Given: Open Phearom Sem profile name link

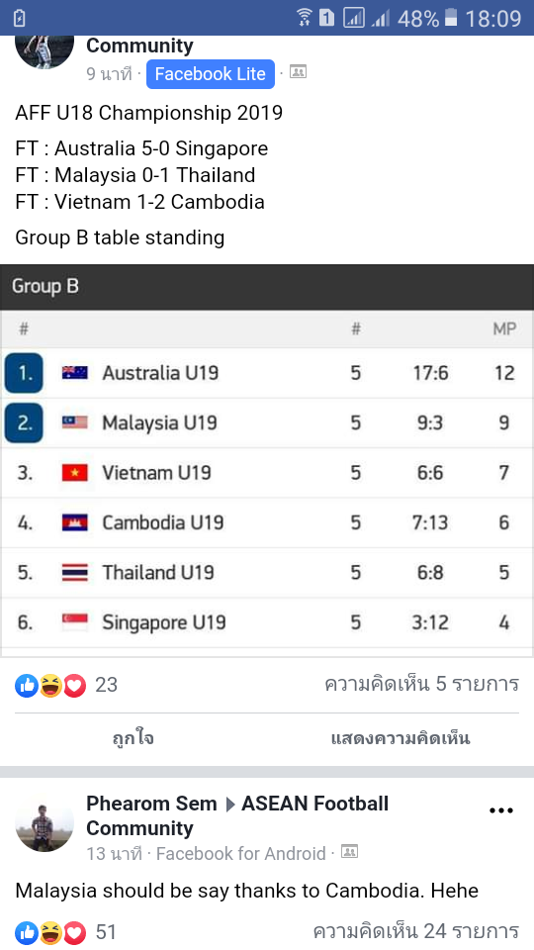Looking at the screenshot, I should [151, 804].
